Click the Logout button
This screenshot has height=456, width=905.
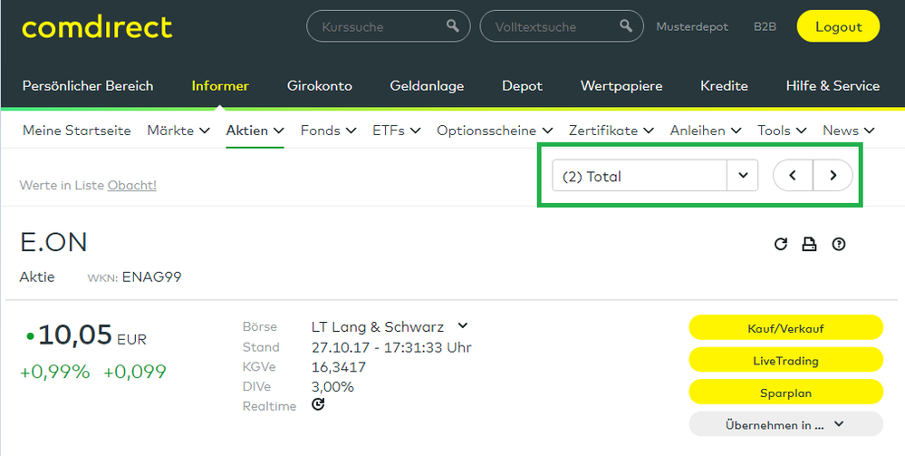coord(838,26)
